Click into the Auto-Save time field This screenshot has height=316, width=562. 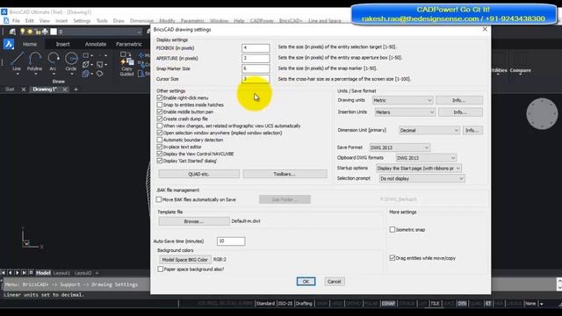click(231, 241)
